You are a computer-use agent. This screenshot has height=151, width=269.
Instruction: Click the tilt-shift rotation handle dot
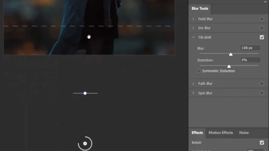85,93
